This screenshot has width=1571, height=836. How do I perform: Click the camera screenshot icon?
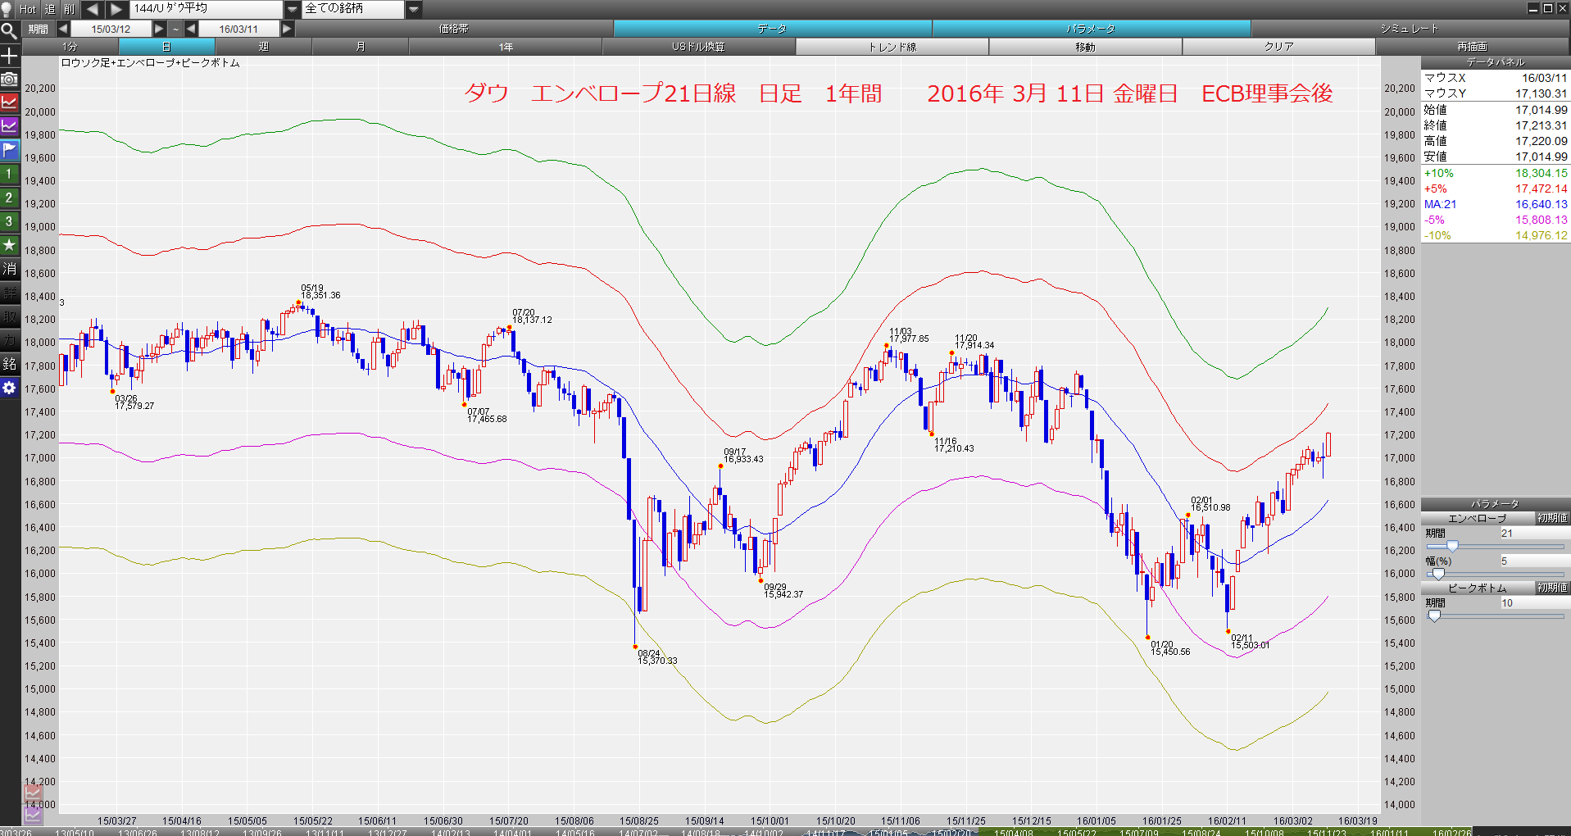pyautogui.click(x=9, y=80)
